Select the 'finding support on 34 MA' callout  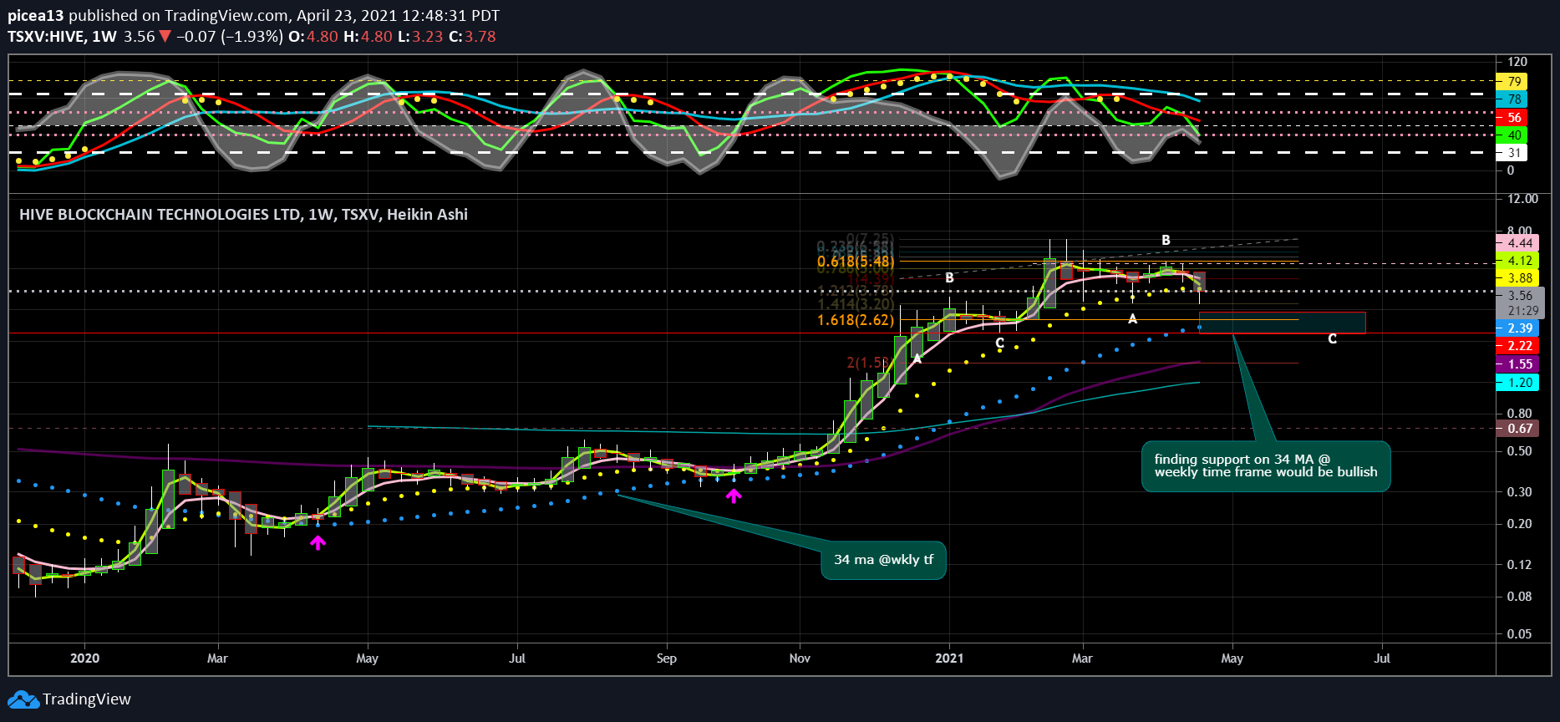tap(1266, 465)
